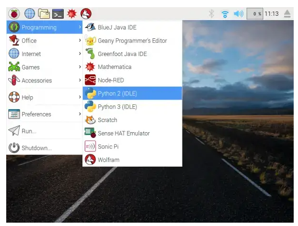Expand the Games submenu arrow

[80, 67]
